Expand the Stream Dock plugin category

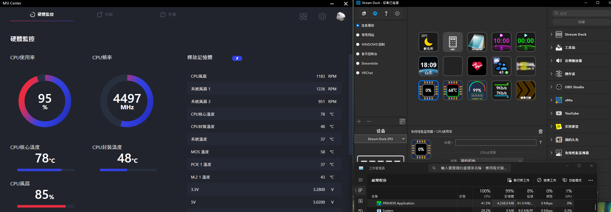click(x=551, y=34)
